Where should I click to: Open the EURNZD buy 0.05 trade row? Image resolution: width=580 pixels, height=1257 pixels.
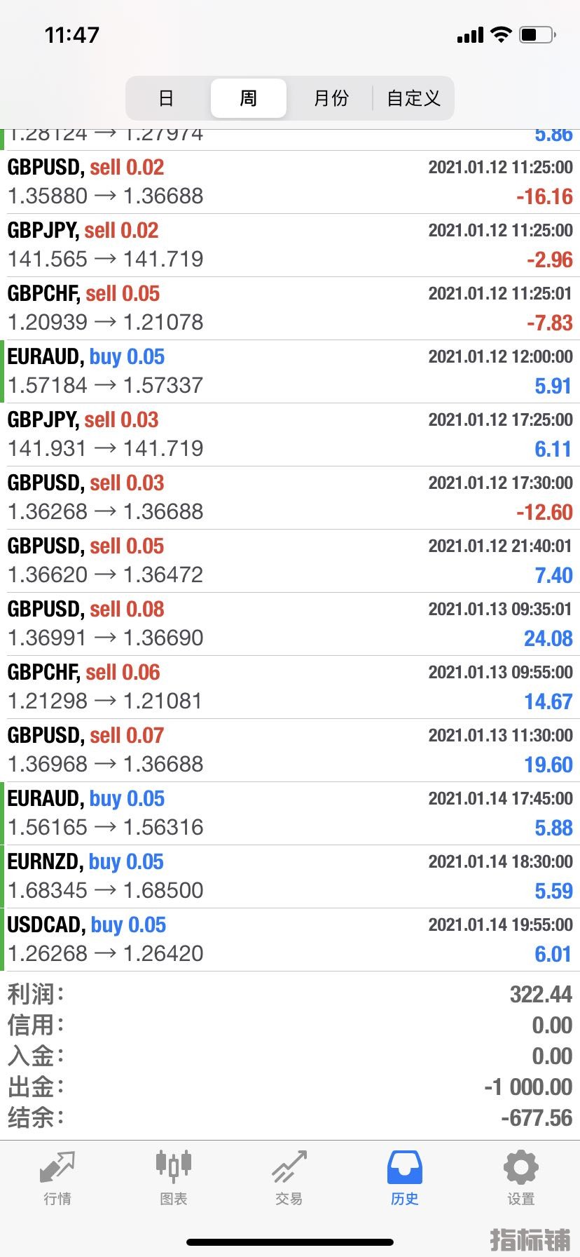coord(290,877)
